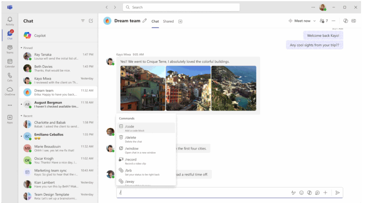
Task: Go back with the history arrow
Action: (x=107, y=7)
